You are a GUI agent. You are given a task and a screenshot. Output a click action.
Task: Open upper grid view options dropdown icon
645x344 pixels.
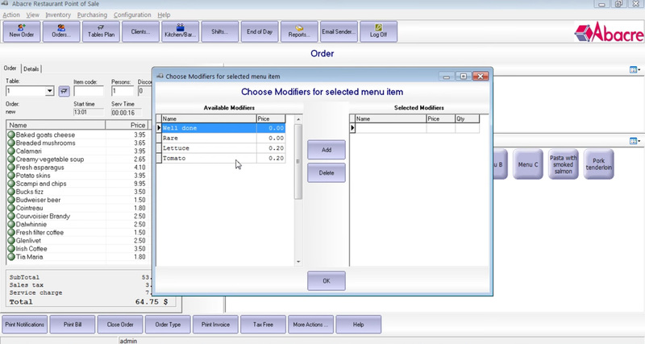tap(635, 70)
